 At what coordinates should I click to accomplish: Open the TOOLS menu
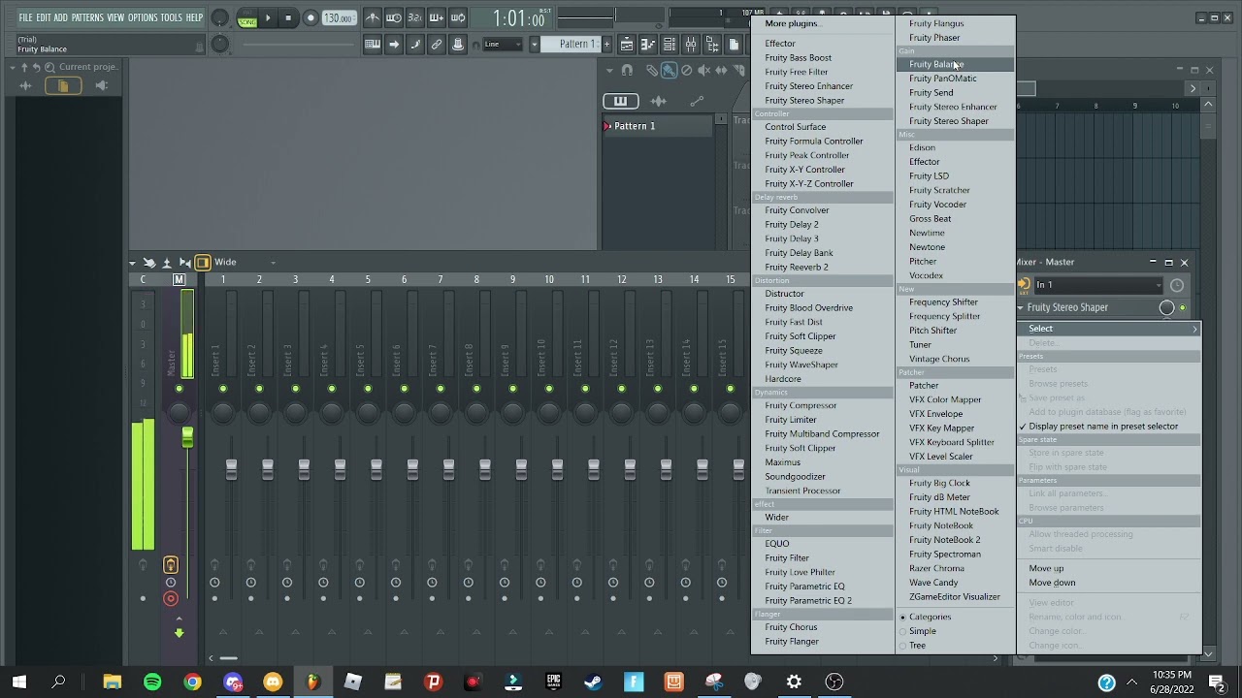[x=171, y=17]
